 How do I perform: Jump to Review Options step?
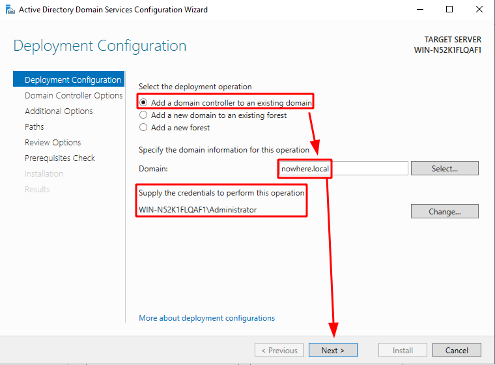pos(53,143)
